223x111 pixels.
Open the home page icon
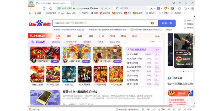coord(51,9)
